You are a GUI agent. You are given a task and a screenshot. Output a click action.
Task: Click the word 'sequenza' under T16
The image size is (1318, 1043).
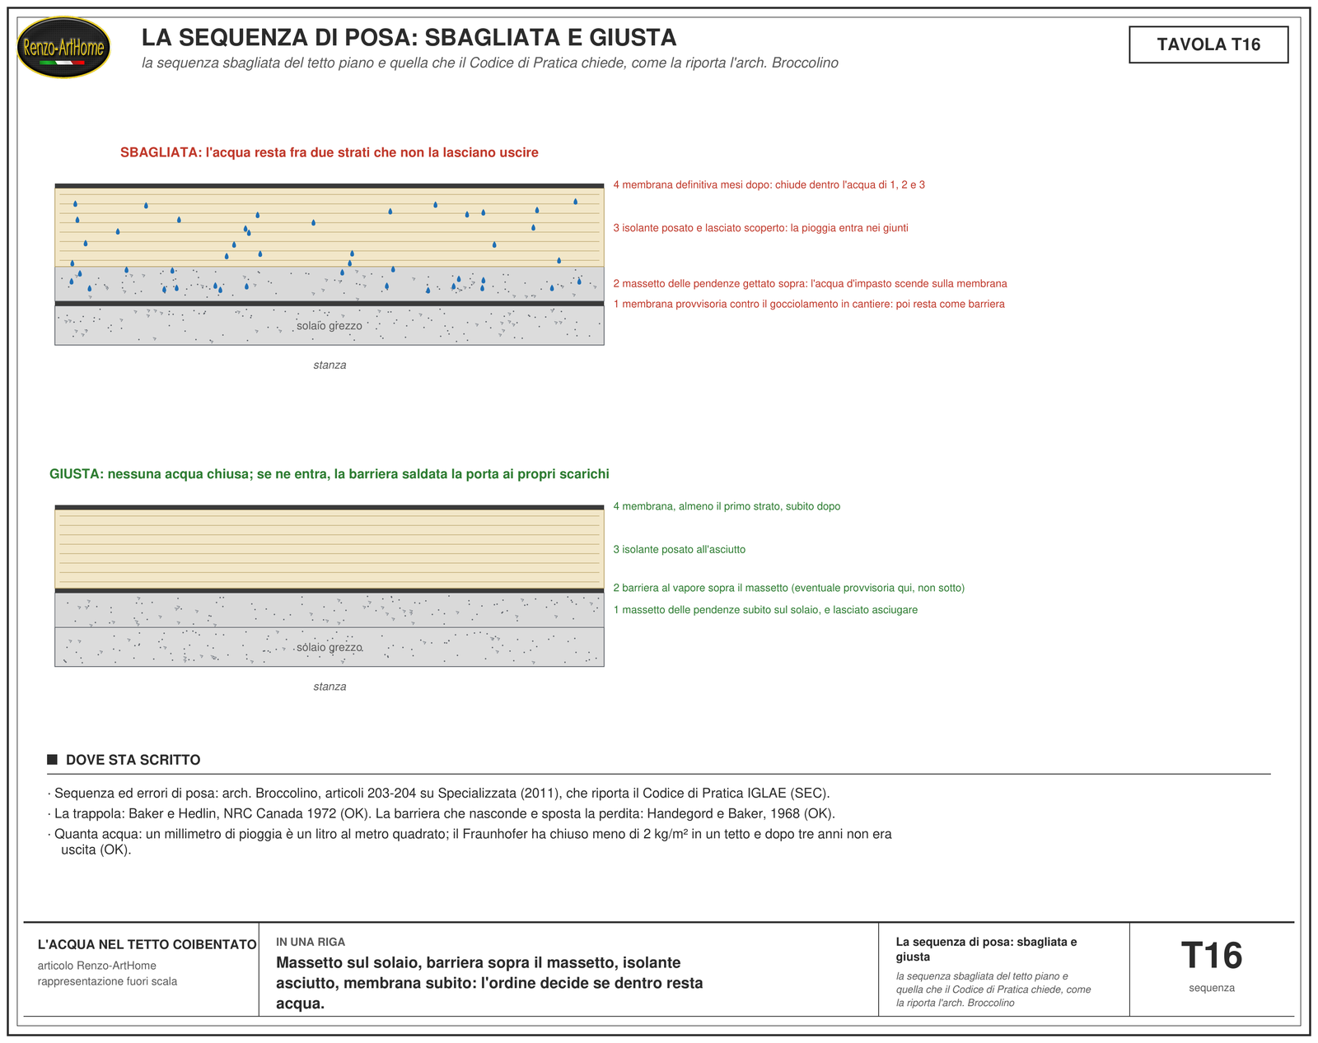pyautogui.click(x=1212, y=988)
